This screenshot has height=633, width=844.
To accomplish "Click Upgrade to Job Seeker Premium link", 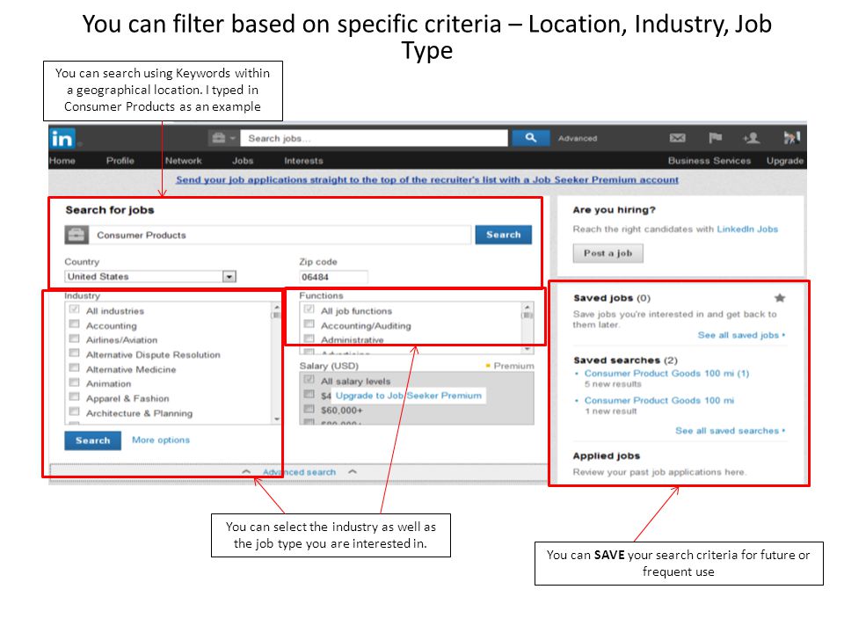I will click(x=409, y=396).
